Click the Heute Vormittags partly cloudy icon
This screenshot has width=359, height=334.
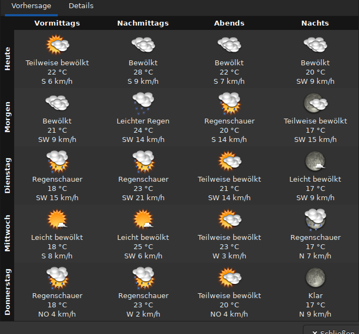57,45
